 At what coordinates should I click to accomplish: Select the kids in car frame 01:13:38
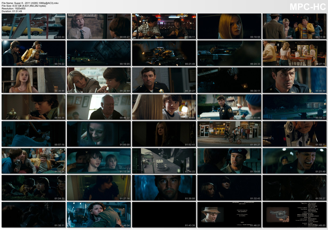99,161
